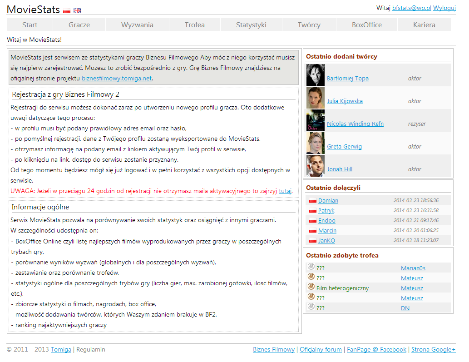Open Nicolas Winding Refn's page
The width and height of the screenshot is (469, 362).
tap(355, 124)
